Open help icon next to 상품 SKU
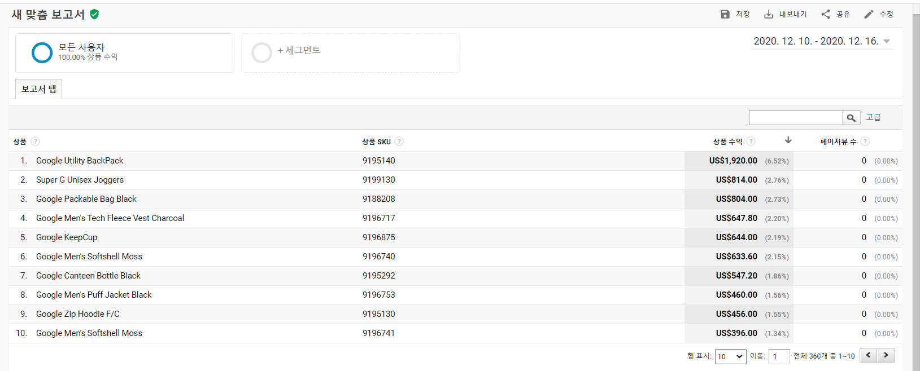The image size is (920, 371). [399, 142]
